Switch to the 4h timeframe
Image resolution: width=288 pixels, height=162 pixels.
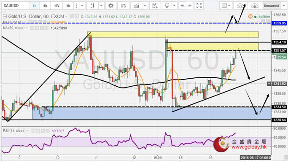(x=45, y=6)
